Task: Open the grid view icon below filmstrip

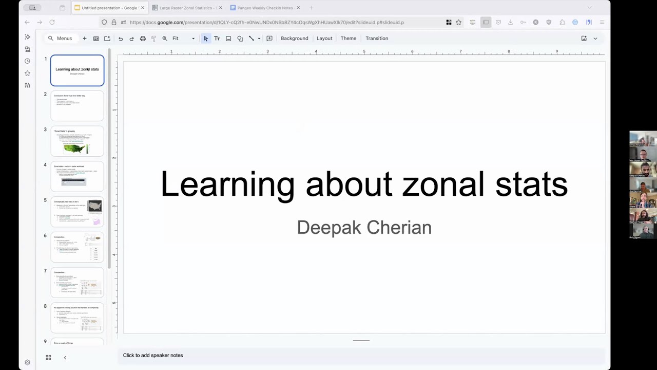Action: coord(48,358)
